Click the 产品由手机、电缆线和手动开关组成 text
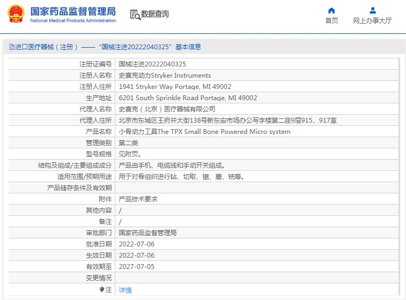 click(x=172, y=166)
